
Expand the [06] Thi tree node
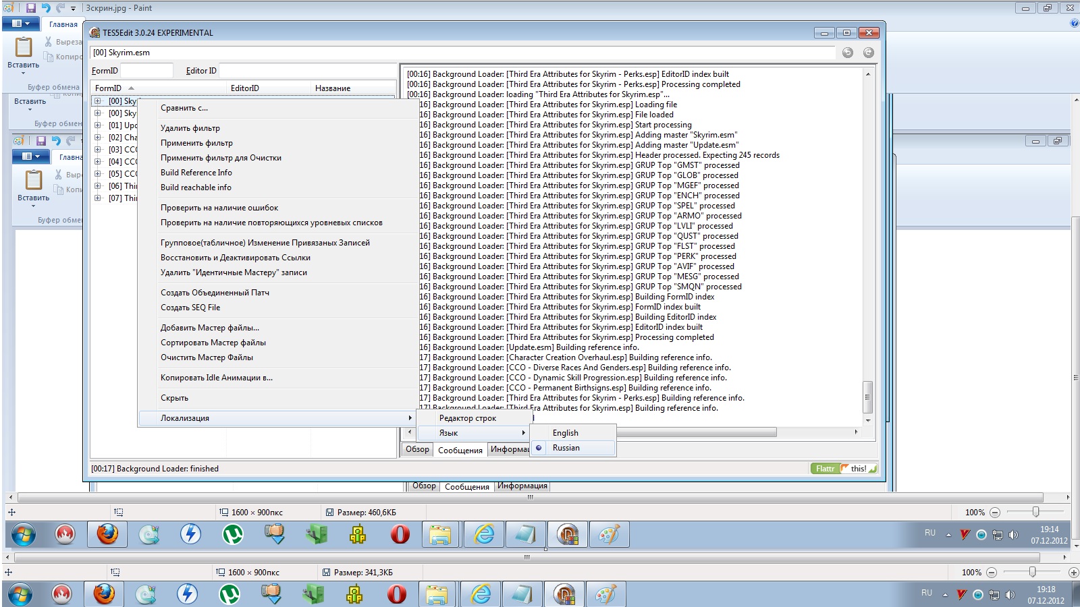[97, 186]
